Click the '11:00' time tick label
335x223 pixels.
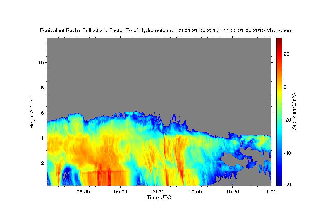270,192
